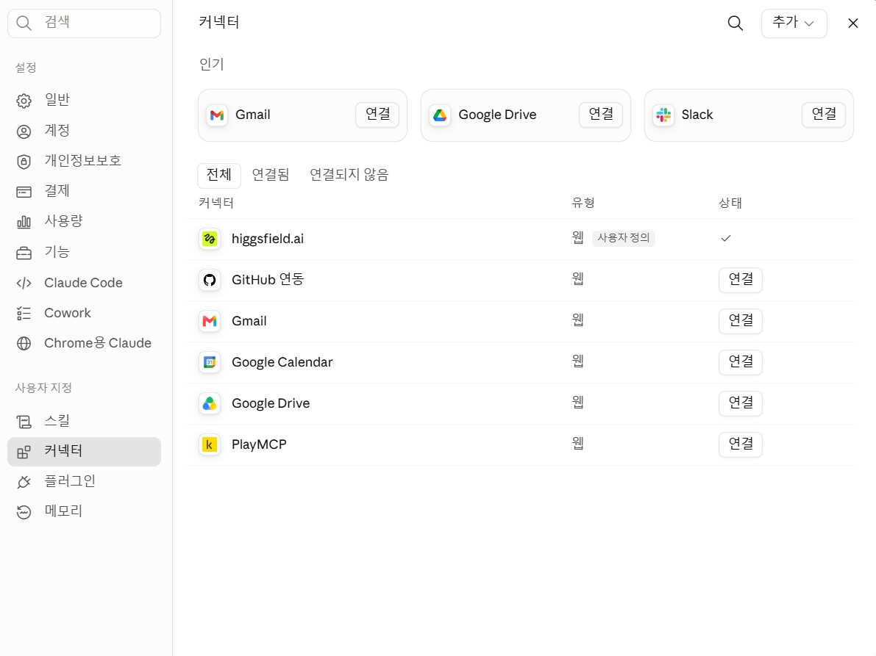The image size is (876, 656).
Task: Click Slack icon in popular card
Action: click(663, 115)
